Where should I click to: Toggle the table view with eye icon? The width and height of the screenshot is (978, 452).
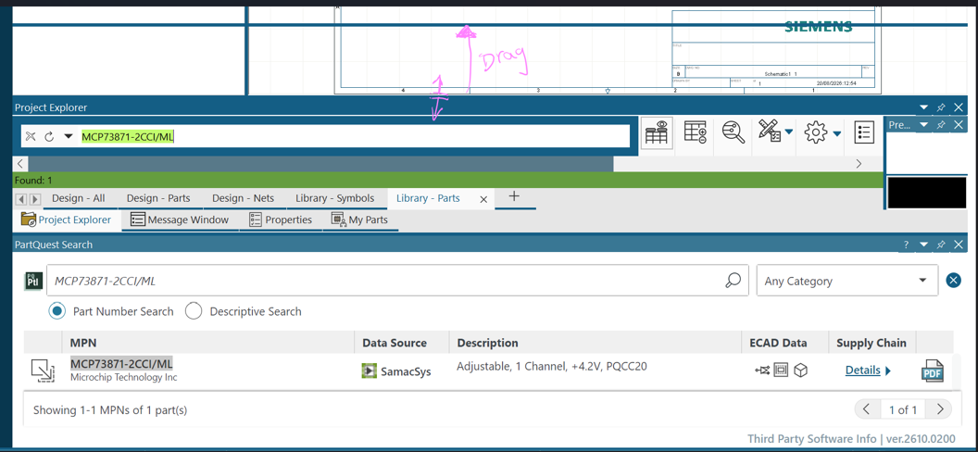pos(656,132)
